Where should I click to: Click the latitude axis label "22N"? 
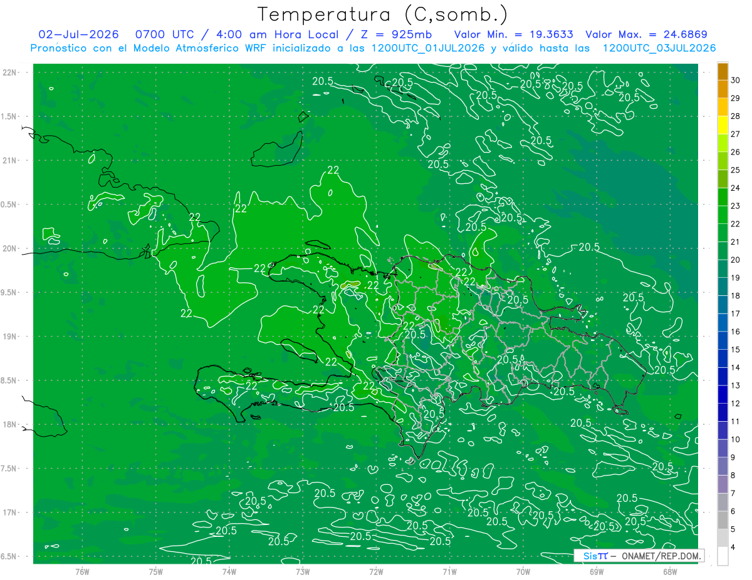10,73
